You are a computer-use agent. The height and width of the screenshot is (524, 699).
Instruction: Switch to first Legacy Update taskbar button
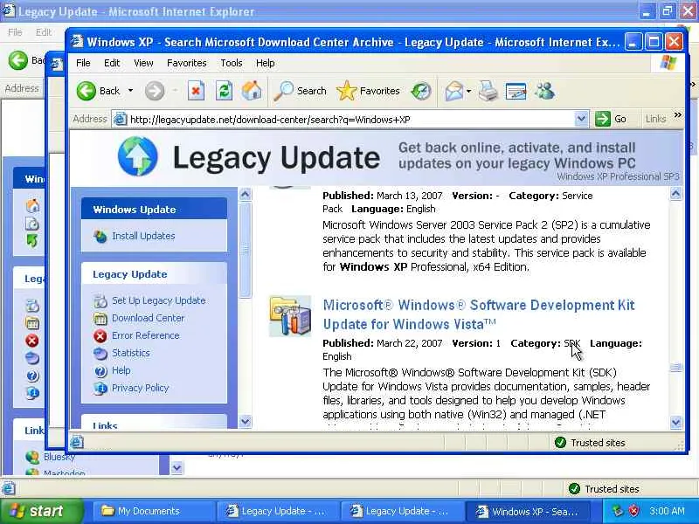point(277,511)
